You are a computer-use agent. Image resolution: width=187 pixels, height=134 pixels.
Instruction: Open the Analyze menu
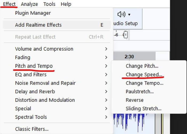(x=29, y=4)
